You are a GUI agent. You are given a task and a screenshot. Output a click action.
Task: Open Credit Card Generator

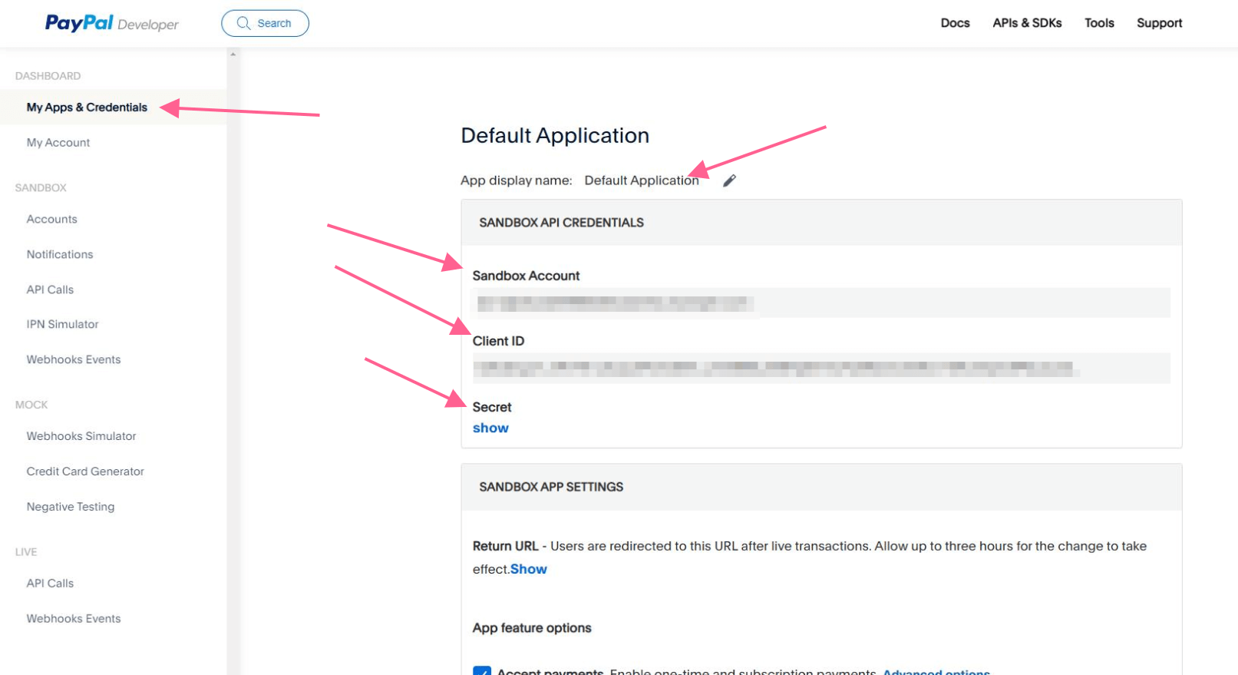85,472
